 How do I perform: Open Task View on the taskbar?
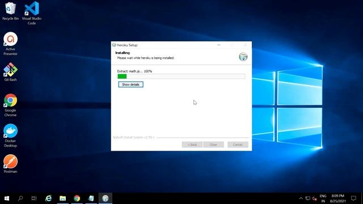point(34,198)
